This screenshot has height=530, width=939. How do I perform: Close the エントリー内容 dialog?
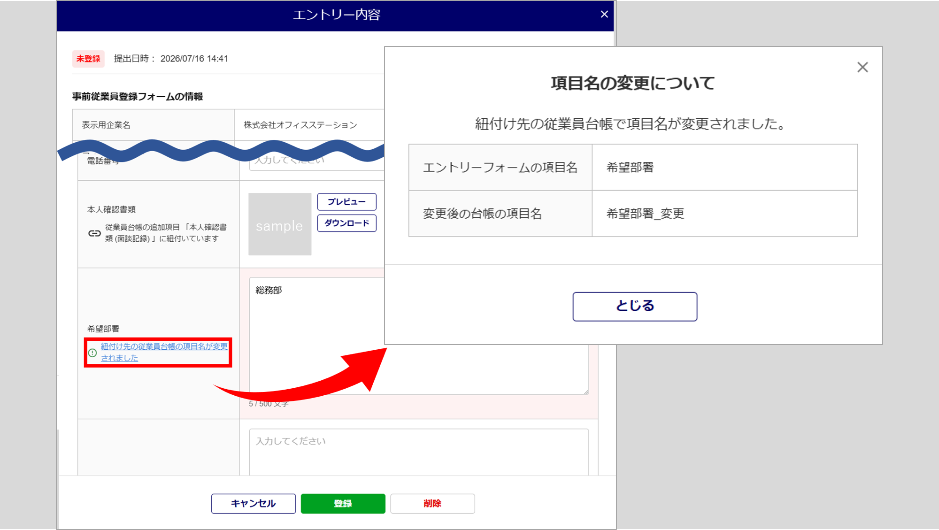604,15
